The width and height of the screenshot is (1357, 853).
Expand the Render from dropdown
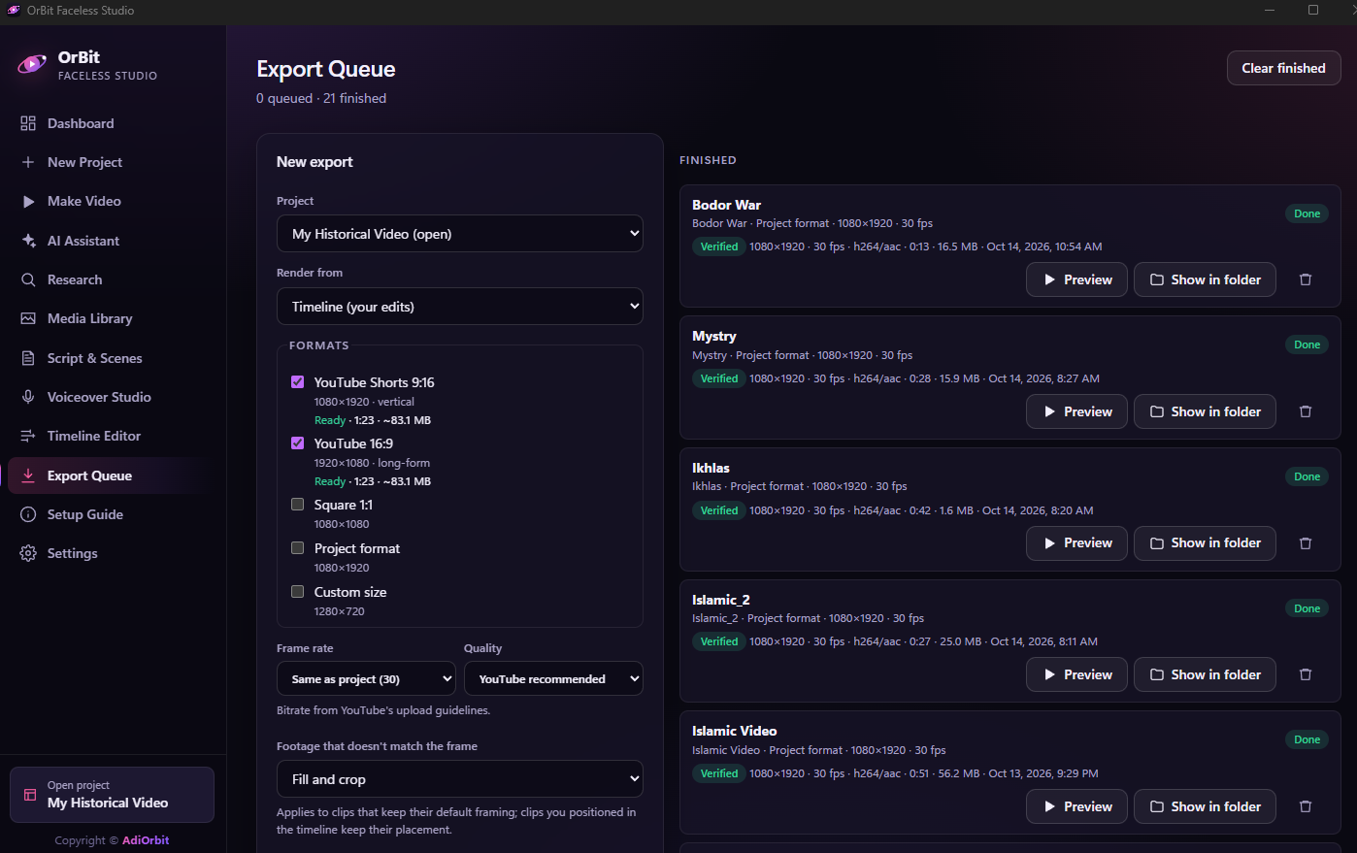pyautogui.click(x=460, y=307)
